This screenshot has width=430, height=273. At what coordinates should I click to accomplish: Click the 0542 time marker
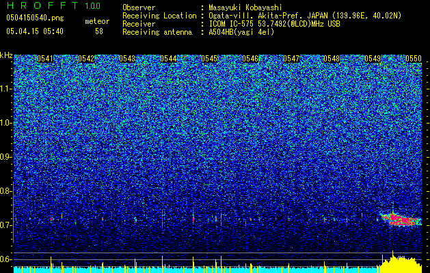pyautogui.click(x=86, y=59)
